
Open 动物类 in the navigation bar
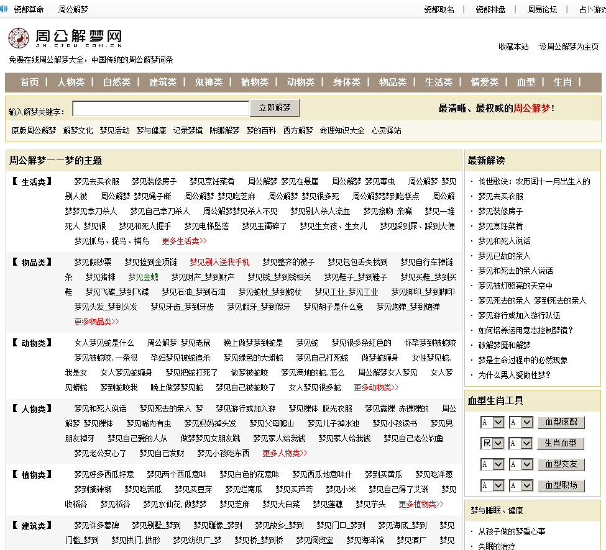pyautogui.click(x=301, y=82)
